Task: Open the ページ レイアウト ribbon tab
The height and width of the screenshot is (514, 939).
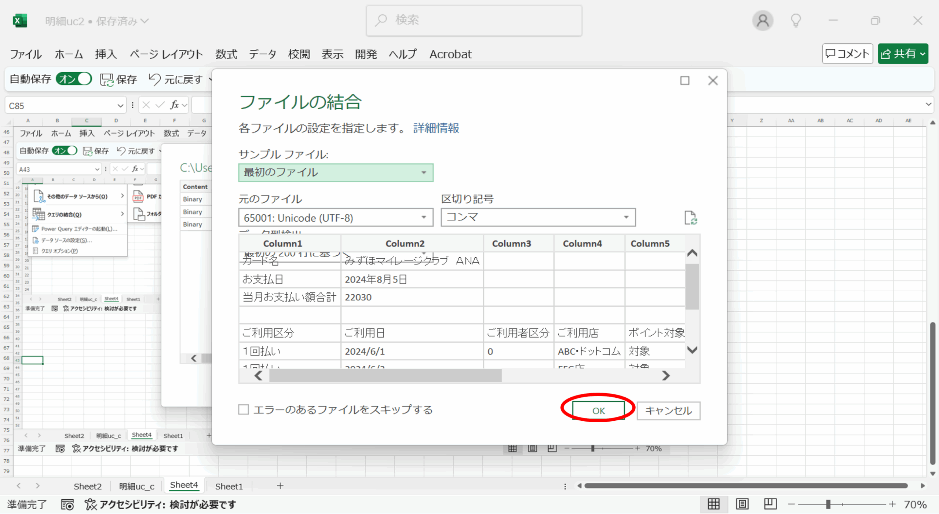Action: 166,54
